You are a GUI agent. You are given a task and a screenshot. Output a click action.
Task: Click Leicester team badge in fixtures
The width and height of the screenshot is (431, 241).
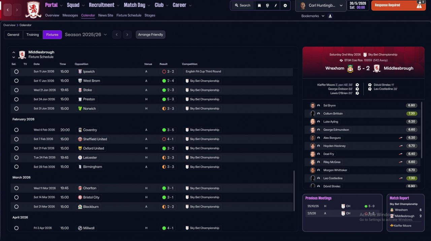tap(80, 158)
